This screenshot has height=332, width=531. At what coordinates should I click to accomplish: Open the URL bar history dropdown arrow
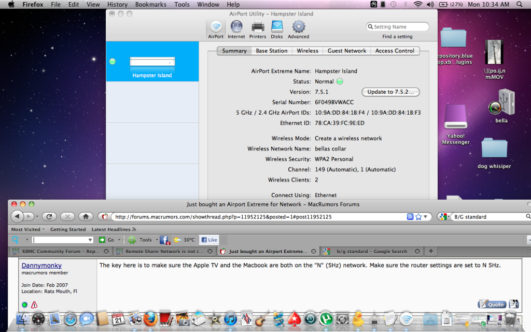tap(425, 217)
